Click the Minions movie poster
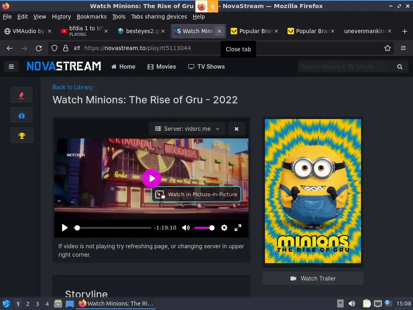413x310 pixels. point(313,191)
